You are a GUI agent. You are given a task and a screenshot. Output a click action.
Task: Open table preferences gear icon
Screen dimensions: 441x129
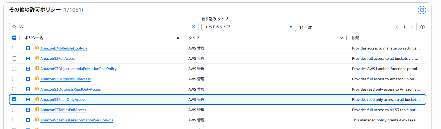422,27
